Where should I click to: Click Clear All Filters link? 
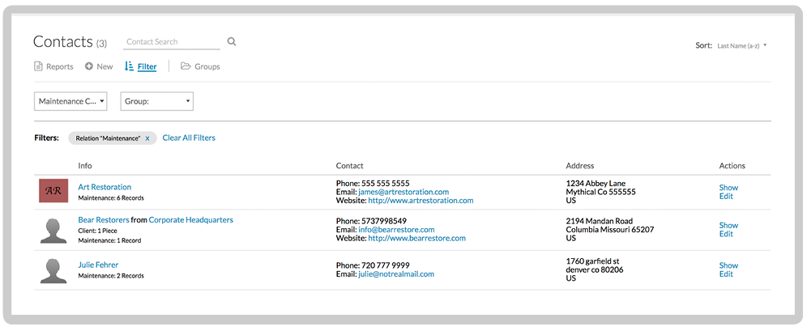click(x=189, y=138)
